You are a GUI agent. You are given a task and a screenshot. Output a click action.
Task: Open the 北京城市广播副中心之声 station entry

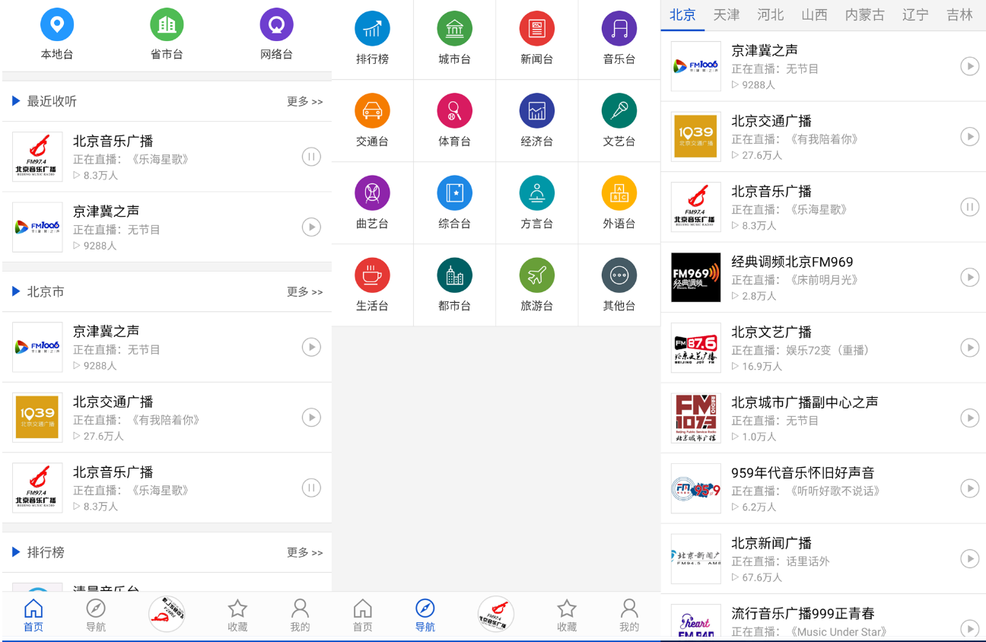(804, 402)
